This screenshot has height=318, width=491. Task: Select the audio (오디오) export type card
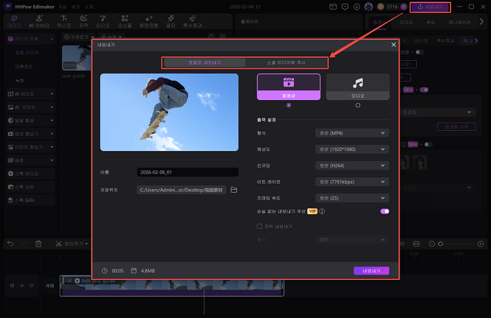click(358, 87)
